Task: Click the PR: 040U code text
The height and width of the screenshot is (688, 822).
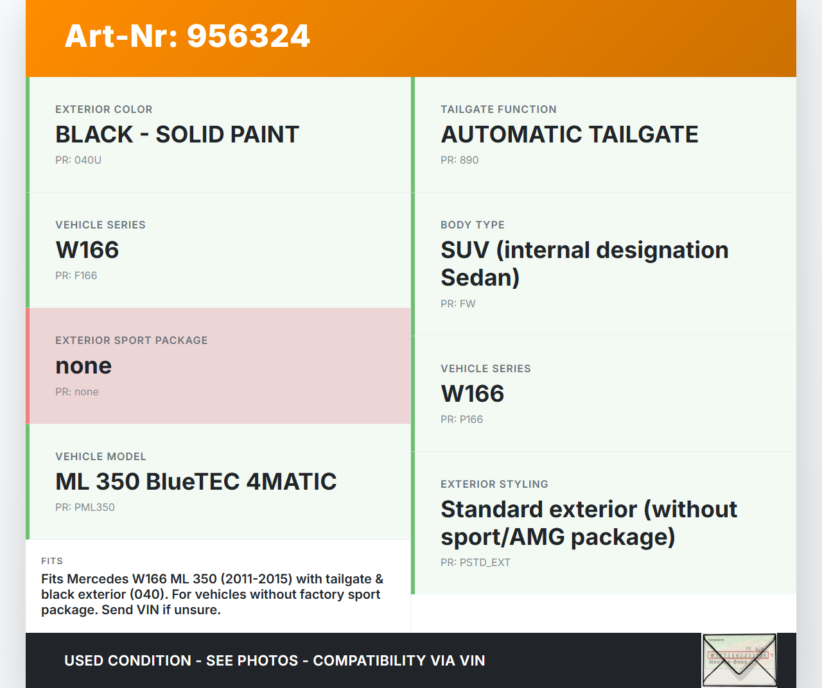Action: tap(78, 160)
